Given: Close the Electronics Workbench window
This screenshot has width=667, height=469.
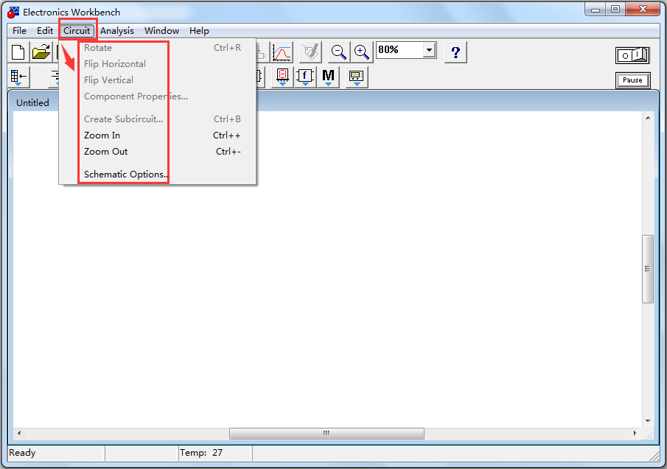Looking at the screenshot, I should (x=643, y=10).
